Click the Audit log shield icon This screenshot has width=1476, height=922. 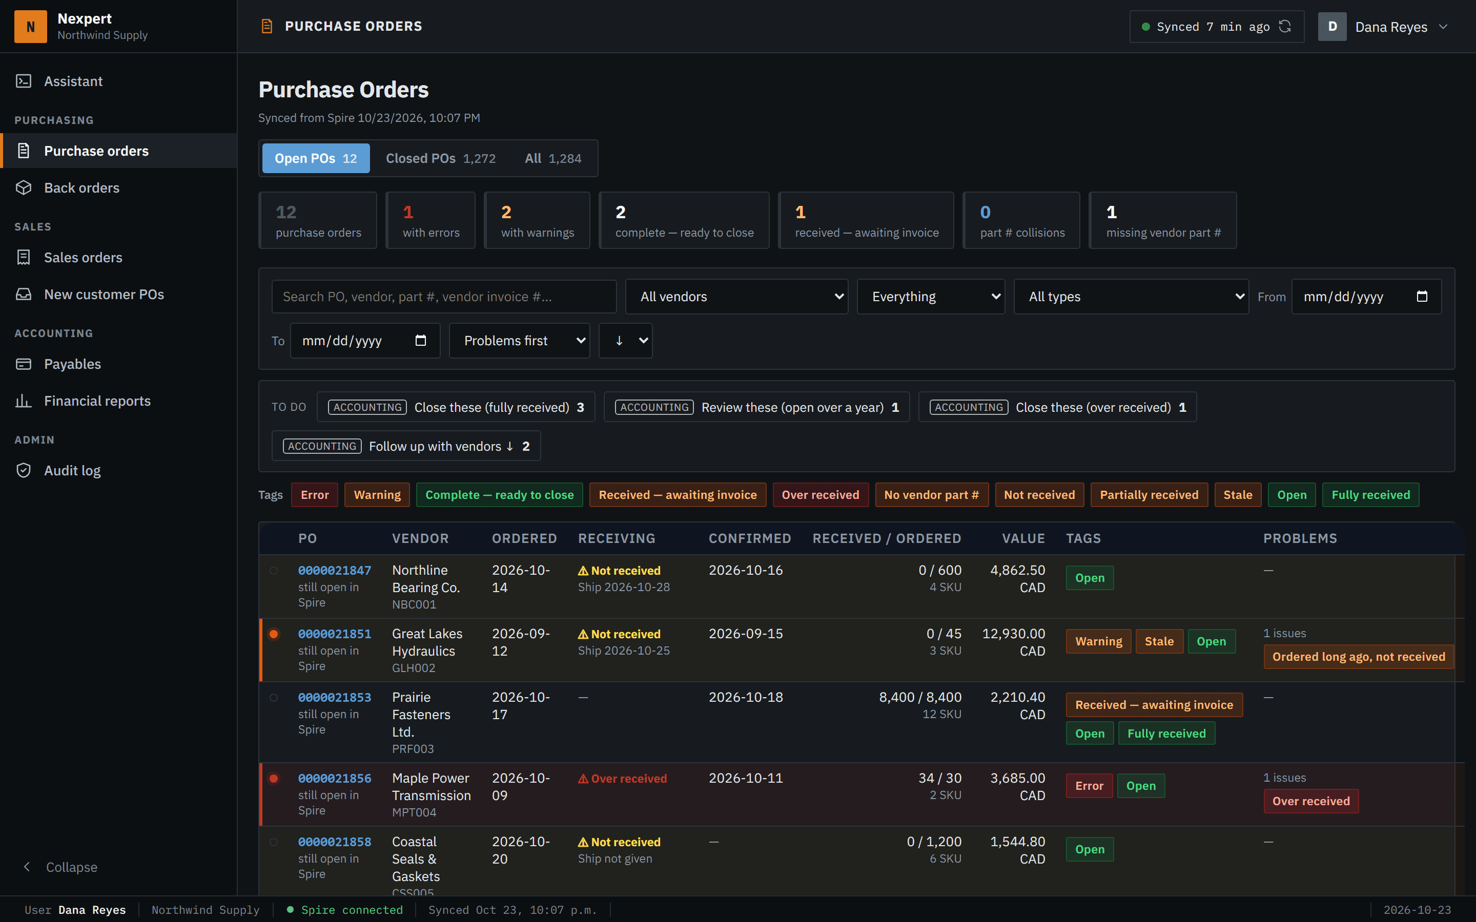point(23,470)
